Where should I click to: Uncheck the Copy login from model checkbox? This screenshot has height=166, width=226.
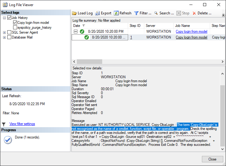tap(15, 23)
